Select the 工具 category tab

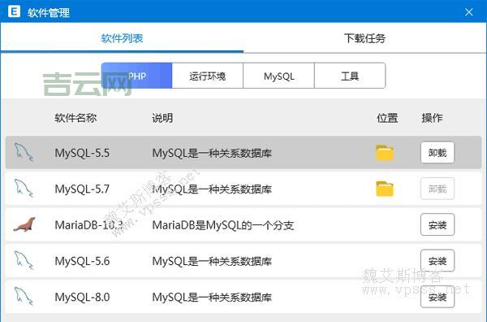pos(350,76)
